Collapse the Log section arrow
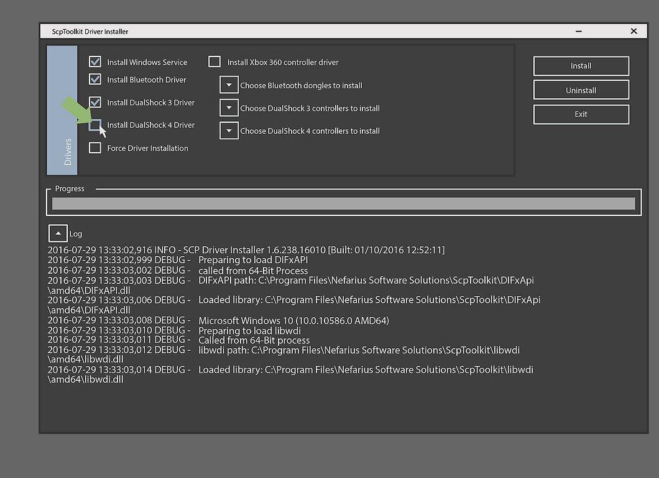659x478 pixels. tap(58, 233)
